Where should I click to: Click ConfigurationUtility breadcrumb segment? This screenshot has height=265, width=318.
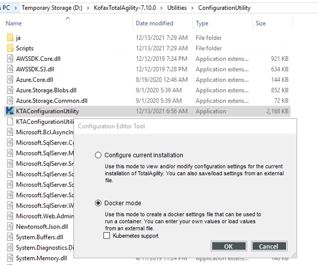pos(224,8)
